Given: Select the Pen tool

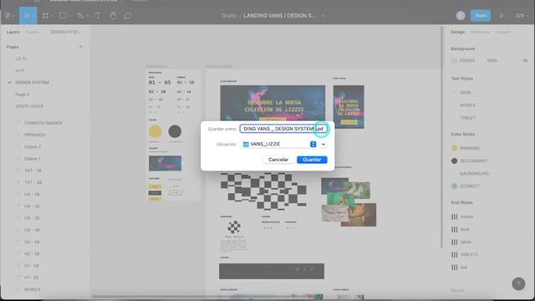Looking at the screenshot, I should [x=80, y=16].
